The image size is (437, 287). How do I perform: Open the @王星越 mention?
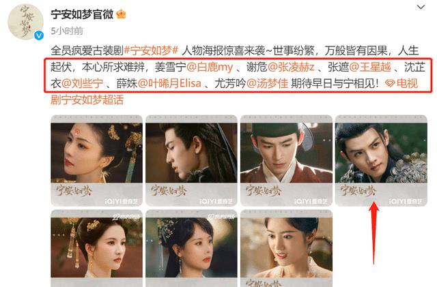pos(370,67)
